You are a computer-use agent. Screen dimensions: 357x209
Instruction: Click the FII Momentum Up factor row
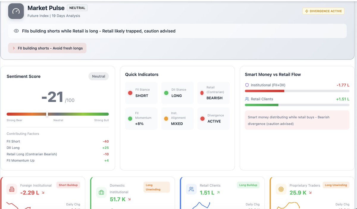58,160
